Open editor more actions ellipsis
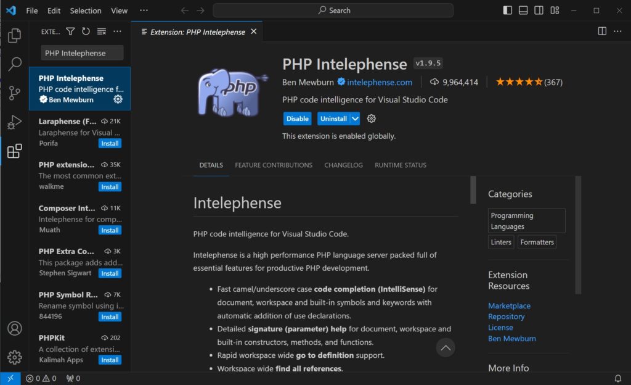Screen dimensions: 631x385 617,31
